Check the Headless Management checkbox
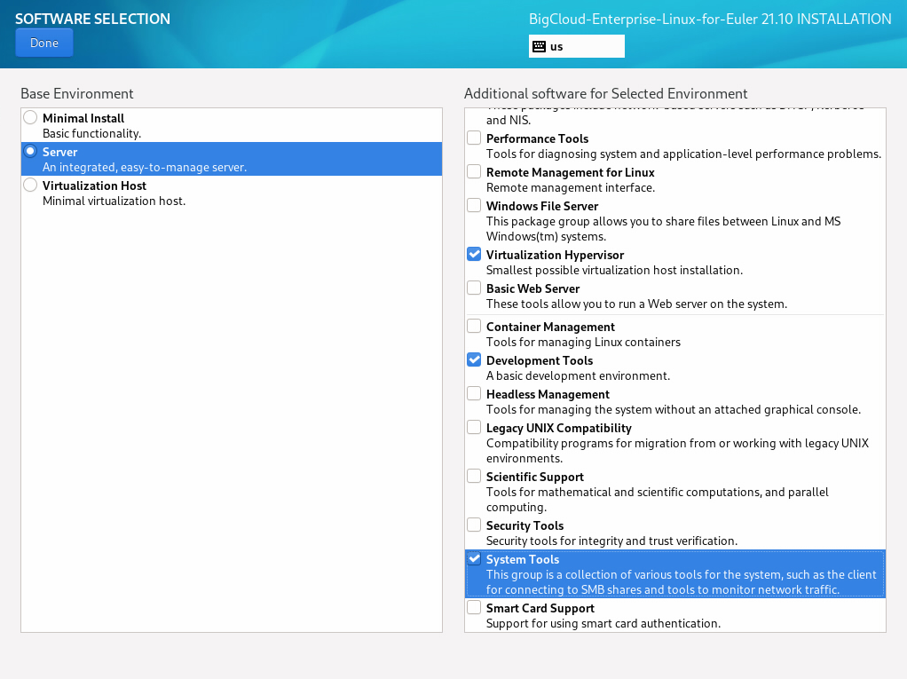Screen dimensions: 907x679 point(474,394)
